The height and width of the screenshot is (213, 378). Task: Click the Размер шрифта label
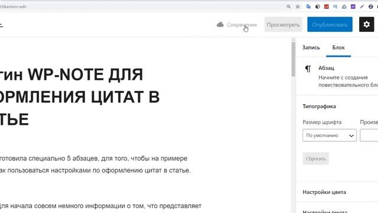pyautogui.click(x=322, y=122)
